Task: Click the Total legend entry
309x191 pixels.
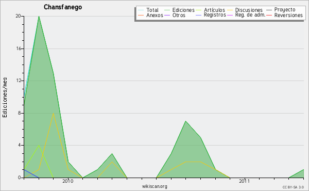Action: coord(152,10)
